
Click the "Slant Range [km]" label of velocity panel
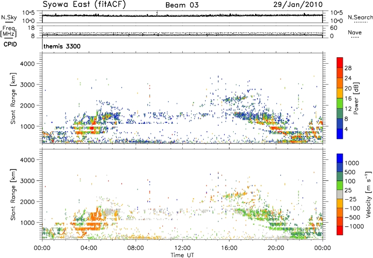(13, 194)
